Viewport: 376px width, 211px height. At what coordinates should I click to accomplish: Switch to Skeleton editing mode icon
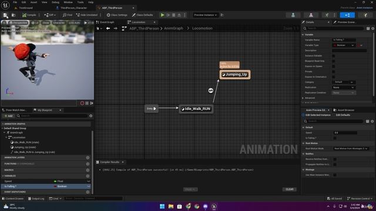pos(293,15)
